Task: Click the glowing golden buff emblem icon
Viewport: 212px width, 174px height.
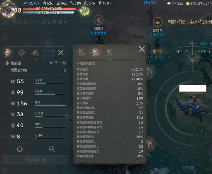Action: tap(85, 11)
